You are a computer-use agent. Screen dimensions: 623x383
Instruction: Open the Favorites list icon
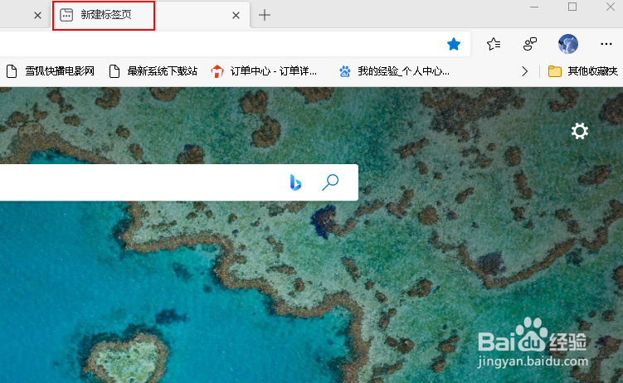(494, 44)
